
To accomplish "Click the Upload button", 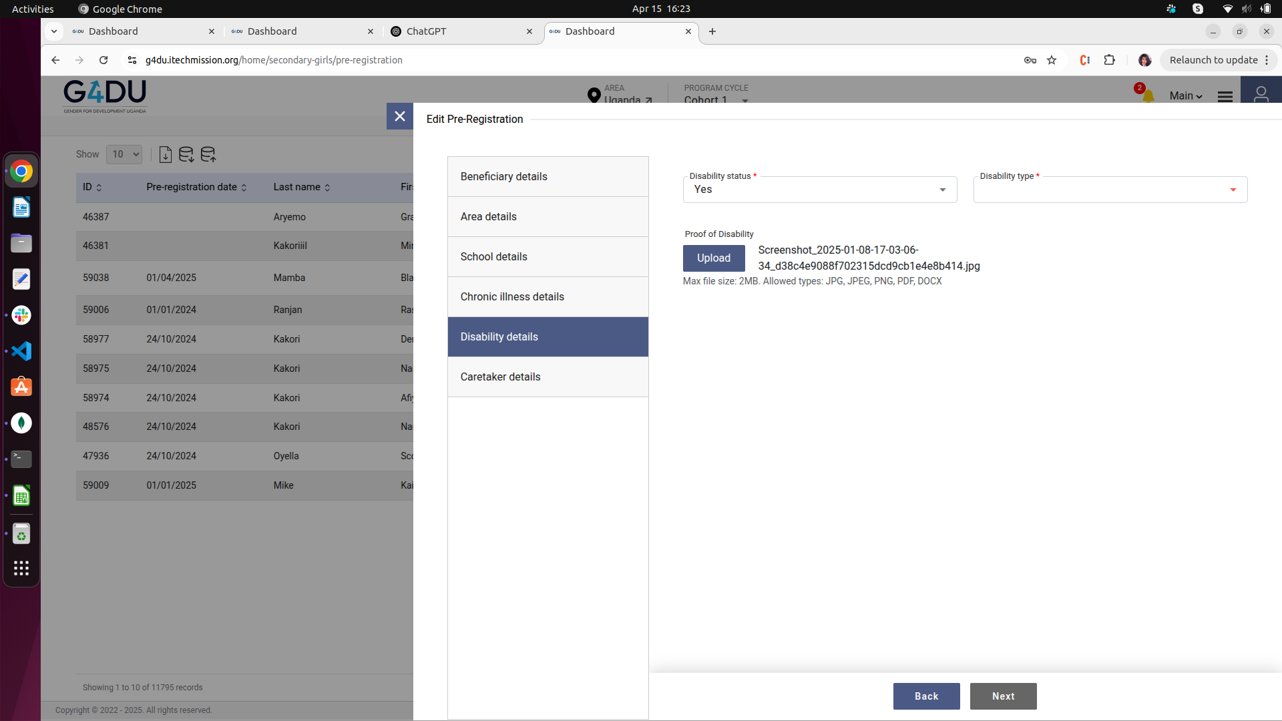I will coord(713,258).
